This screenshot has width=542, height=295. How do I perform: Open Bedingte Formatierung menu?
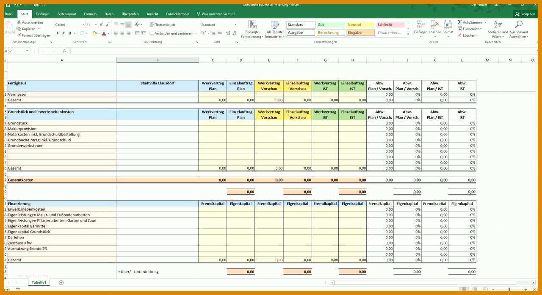(x=252, y=30)
